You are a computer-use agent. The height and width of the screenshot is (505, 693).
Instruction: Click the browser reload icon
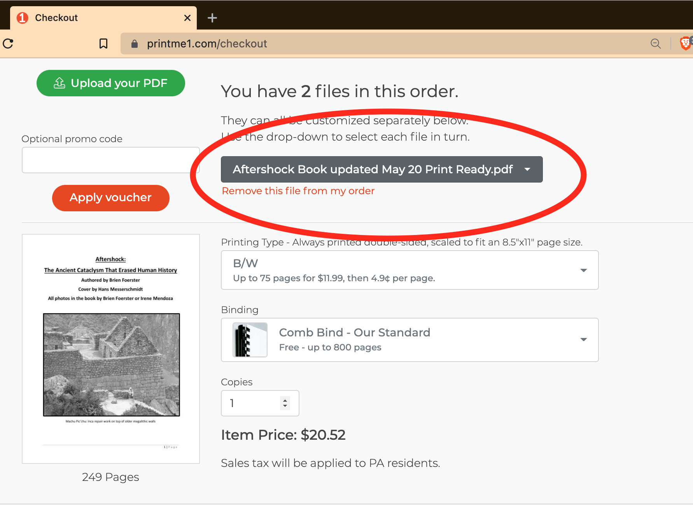(x=8, y=44)
